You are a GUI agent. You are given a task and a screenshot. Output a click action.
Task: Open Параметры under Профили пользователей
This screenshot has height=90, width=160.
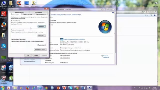pyautogui.click(x=41, y=36)
